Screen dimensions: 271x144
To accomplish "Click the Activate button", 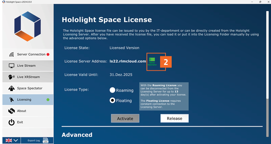I will click(125, 118).
